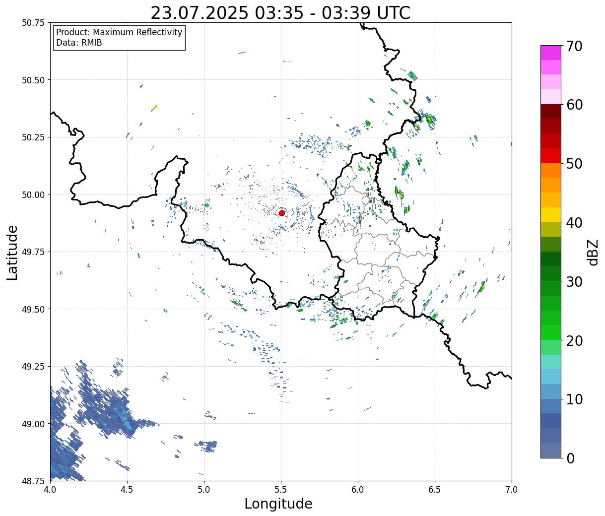605x516 pixels.
Task: Click the latitude tick label 50.00
Action: (33, 194)
